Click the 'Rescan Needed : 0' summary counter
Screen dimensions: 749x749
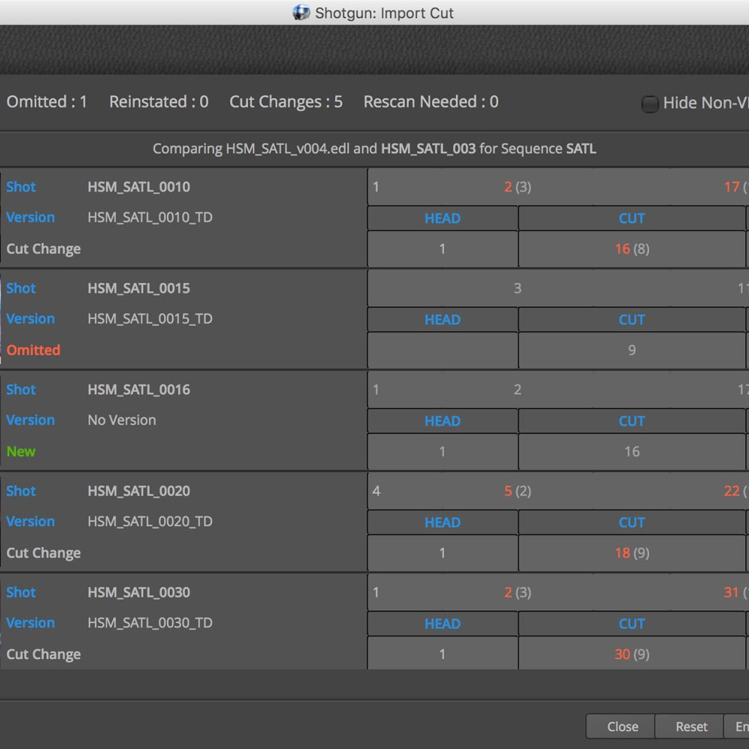coord(431,102)
